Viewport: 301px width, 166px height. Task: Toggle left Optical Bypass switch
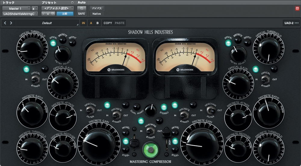pyautogui.click(x=35, y=79)
